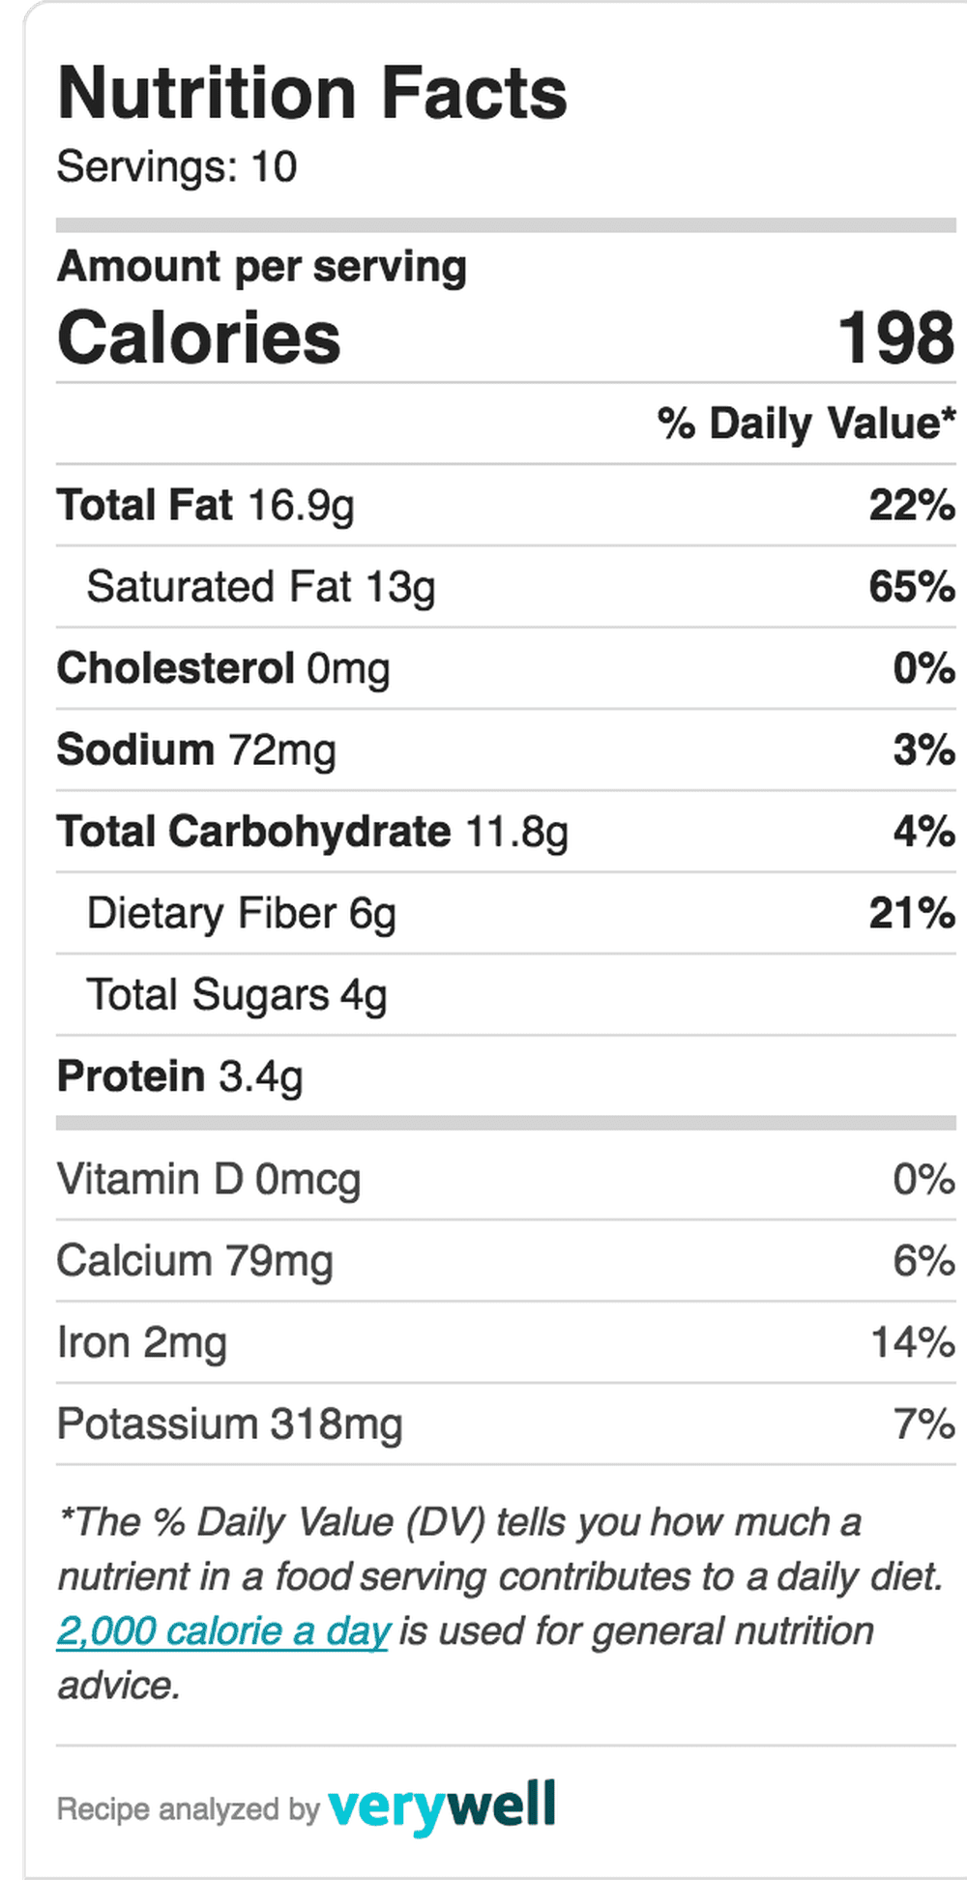Image resolution: width=967 pixels, height=1880 pixels.
Task: Click the % Daily Value* header
Action: [806, 424]
